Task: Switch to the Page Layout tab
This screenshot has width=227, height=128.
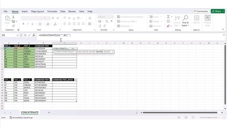Action: point(38,11)
